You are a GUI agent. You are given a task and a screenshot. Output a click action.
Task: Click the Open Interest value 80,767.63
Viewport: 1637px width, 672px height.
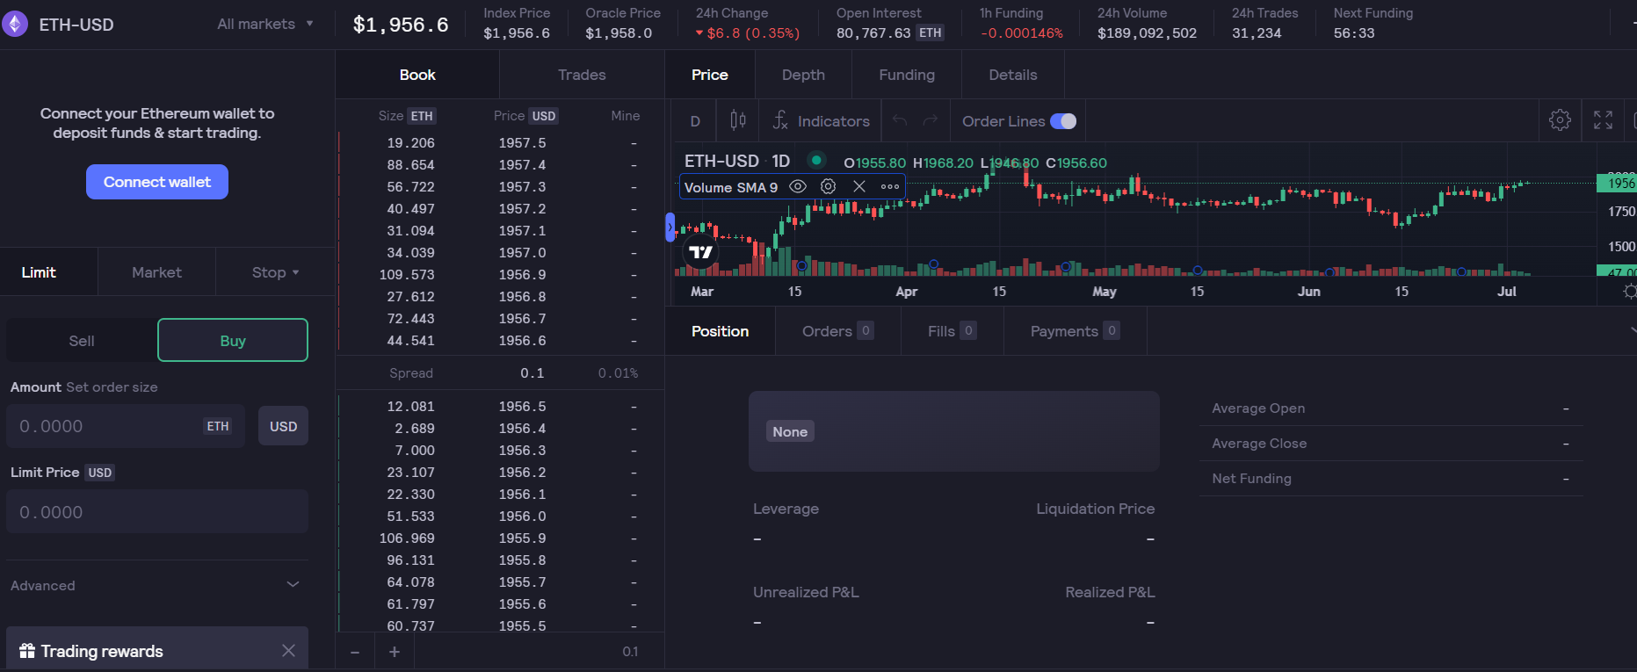[x=873, y=33]
